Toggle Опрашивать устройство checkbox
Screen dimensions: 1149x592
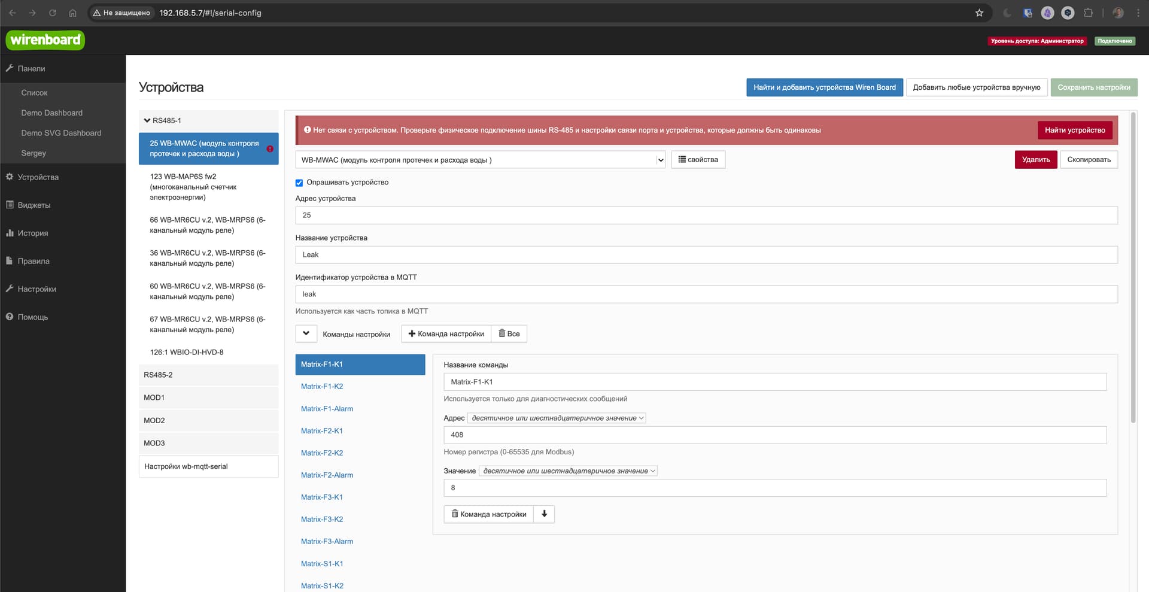click(x=299, y=183)
